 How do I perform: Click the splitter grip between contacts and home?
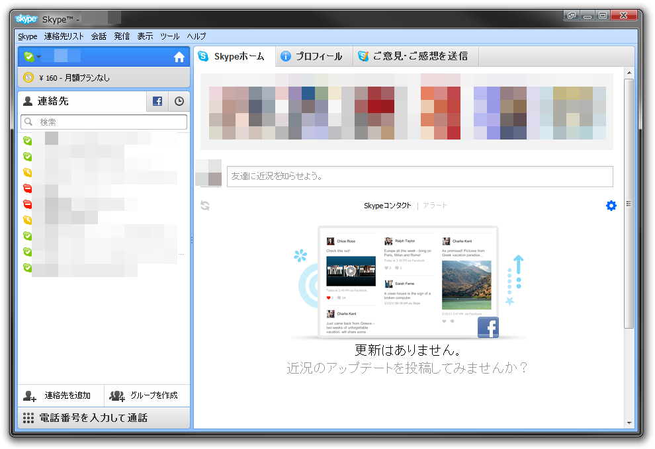[x=192, y=240]
